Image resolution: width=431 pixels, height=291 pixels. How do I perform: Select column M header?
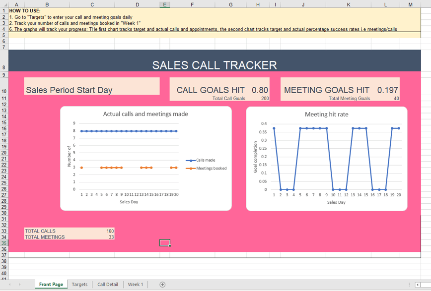tap(410, 4)
